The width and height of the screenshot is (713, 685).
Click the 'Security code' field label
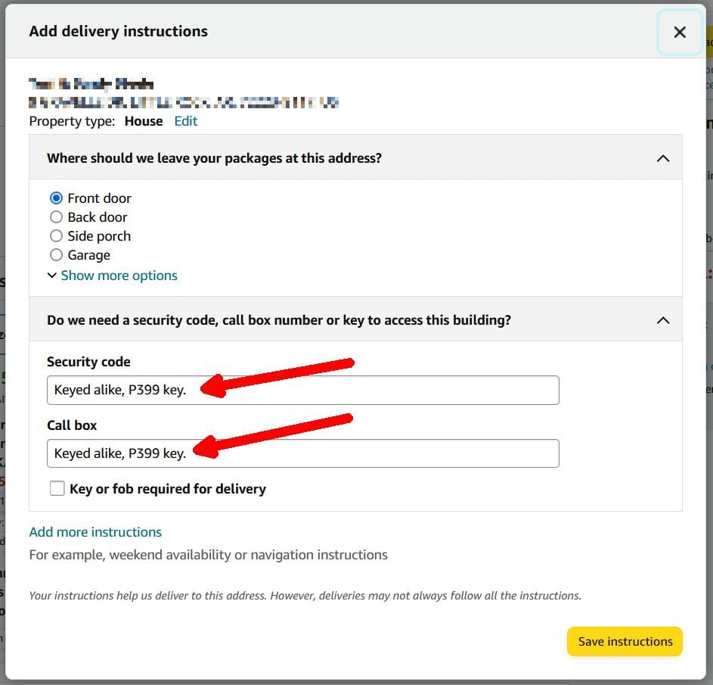(88, 362)
